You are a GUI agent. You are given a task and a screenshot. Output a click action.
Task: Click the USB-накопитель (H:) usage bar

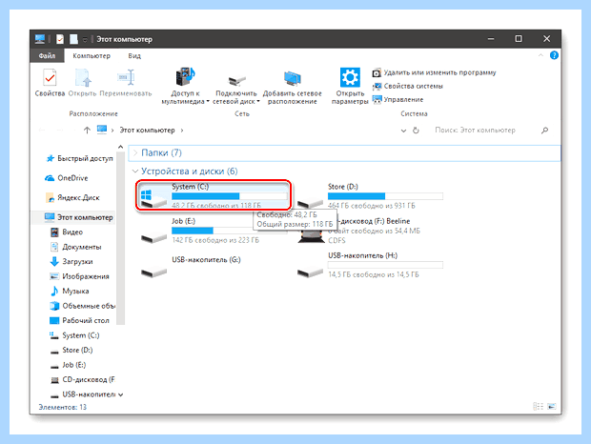tap(385, 265)
